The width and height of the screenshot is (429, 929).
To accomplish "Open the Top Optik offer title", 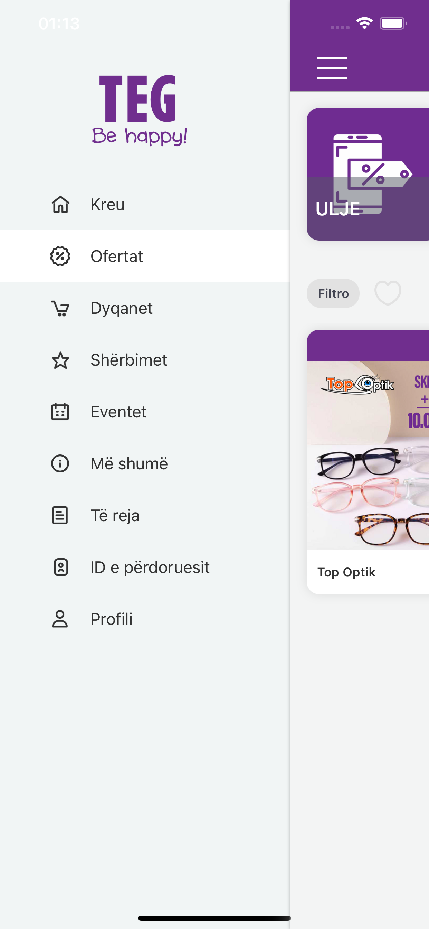I will point(346,572).
